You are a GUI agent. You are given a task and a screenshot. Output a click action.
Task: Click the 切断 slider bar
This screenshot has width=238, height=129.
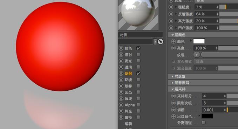coord(232,110)
